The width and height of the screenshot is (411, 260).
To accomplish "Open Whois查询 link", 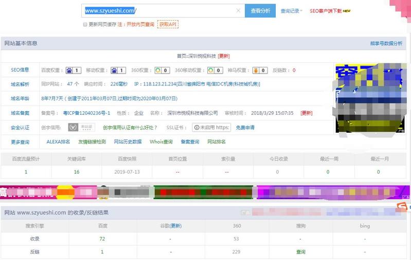I will (161, 142).
